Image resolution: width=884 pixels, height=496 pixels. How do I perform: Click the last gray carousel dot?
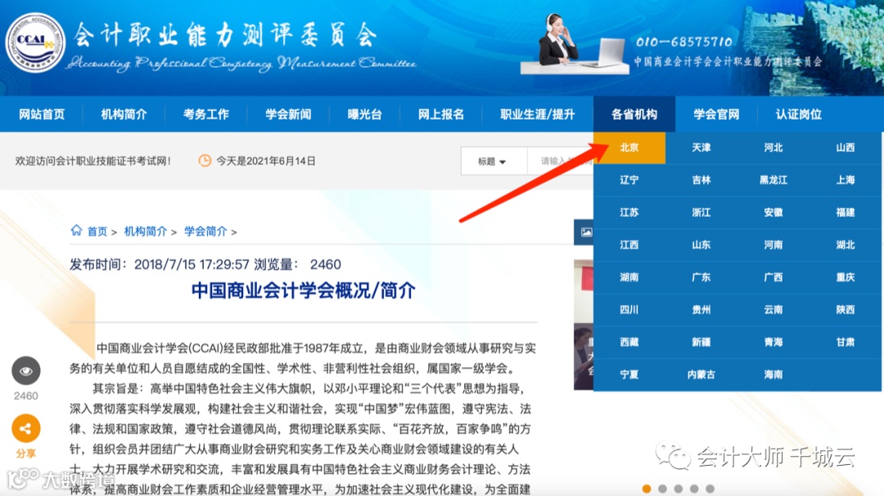[x=710, y=489]
